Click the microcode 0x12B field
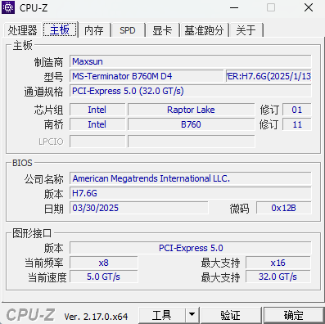 pyautogui.click(x=283, y=208)
